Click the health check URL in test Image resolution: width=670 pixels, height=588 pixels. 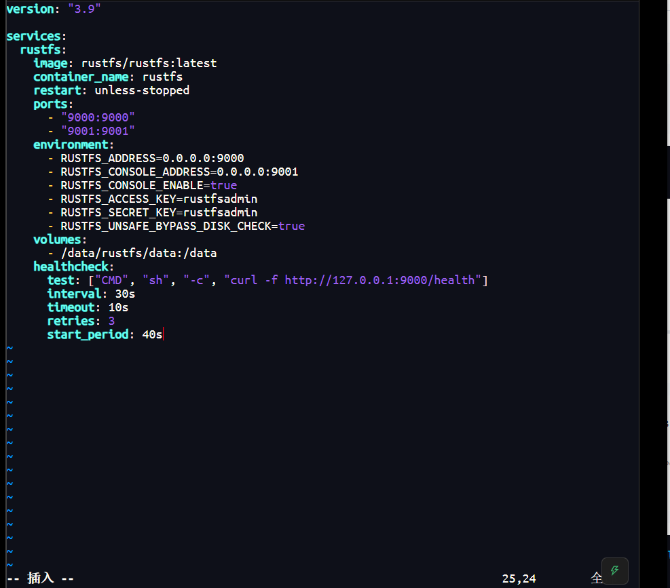click(x=379, y=280)
